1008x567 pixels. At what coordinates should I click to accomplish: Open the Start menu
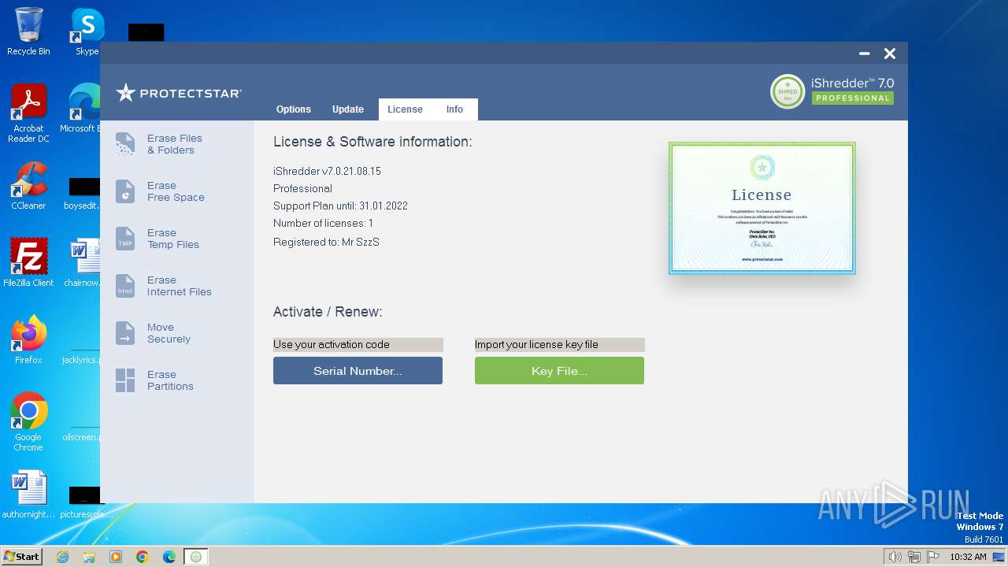coord(21,557)
